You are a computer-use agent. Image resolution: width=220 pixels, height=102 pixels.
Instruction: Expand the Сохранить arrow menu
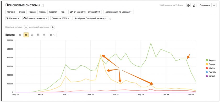[x=214, y=5]
